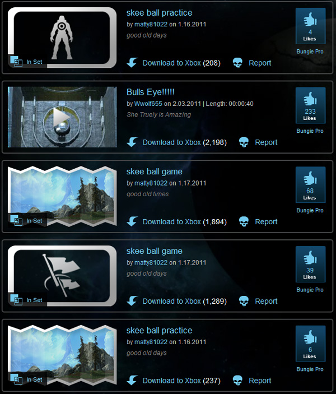Report the item with 1,894 downloads
The height and width of the screenshot is (394, 336).
pos(266,222)
